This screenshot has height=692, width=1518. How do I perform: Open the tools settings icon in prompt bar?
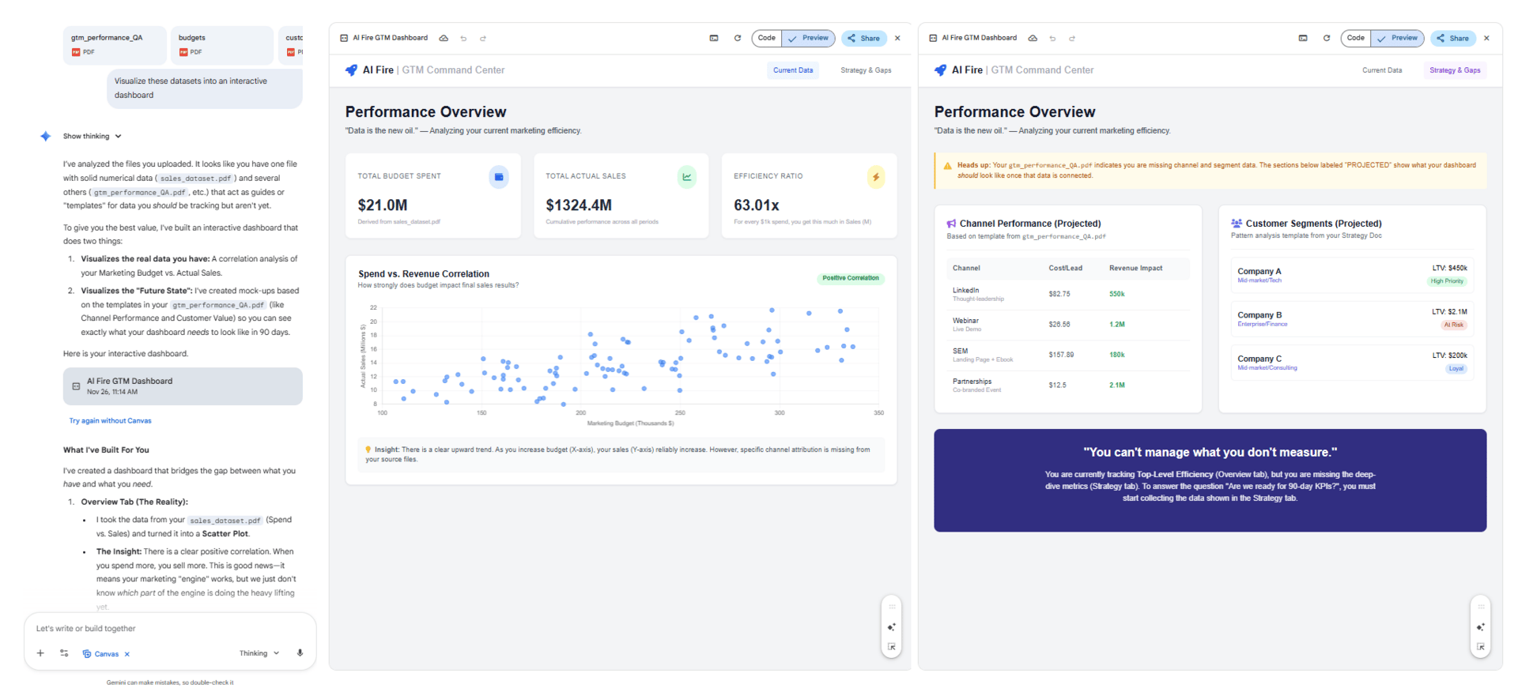point(64,653)
